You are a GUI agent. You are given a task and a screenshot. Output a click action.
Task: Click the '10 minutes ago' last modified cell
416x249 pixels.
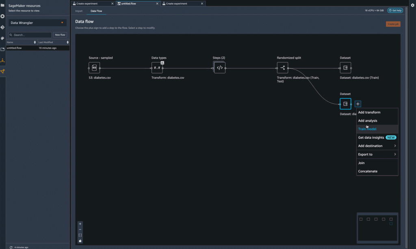coord(48,48)
